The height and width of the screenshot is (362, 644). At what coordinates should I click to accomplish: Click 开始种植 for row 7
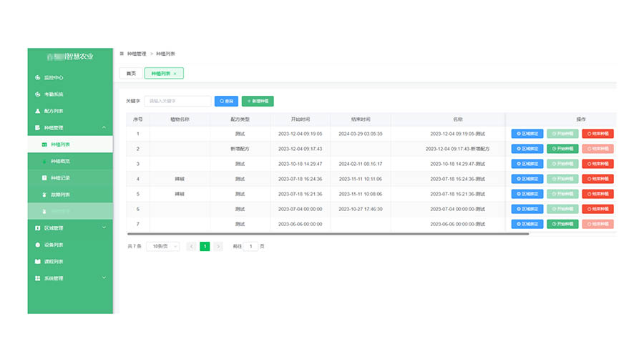tap(562, 224)
